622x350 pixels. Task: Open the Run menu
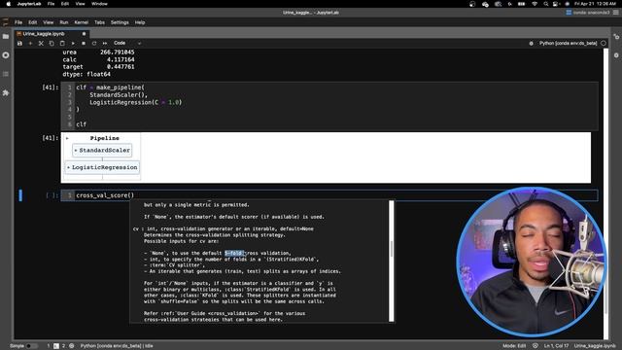(63, 22)
